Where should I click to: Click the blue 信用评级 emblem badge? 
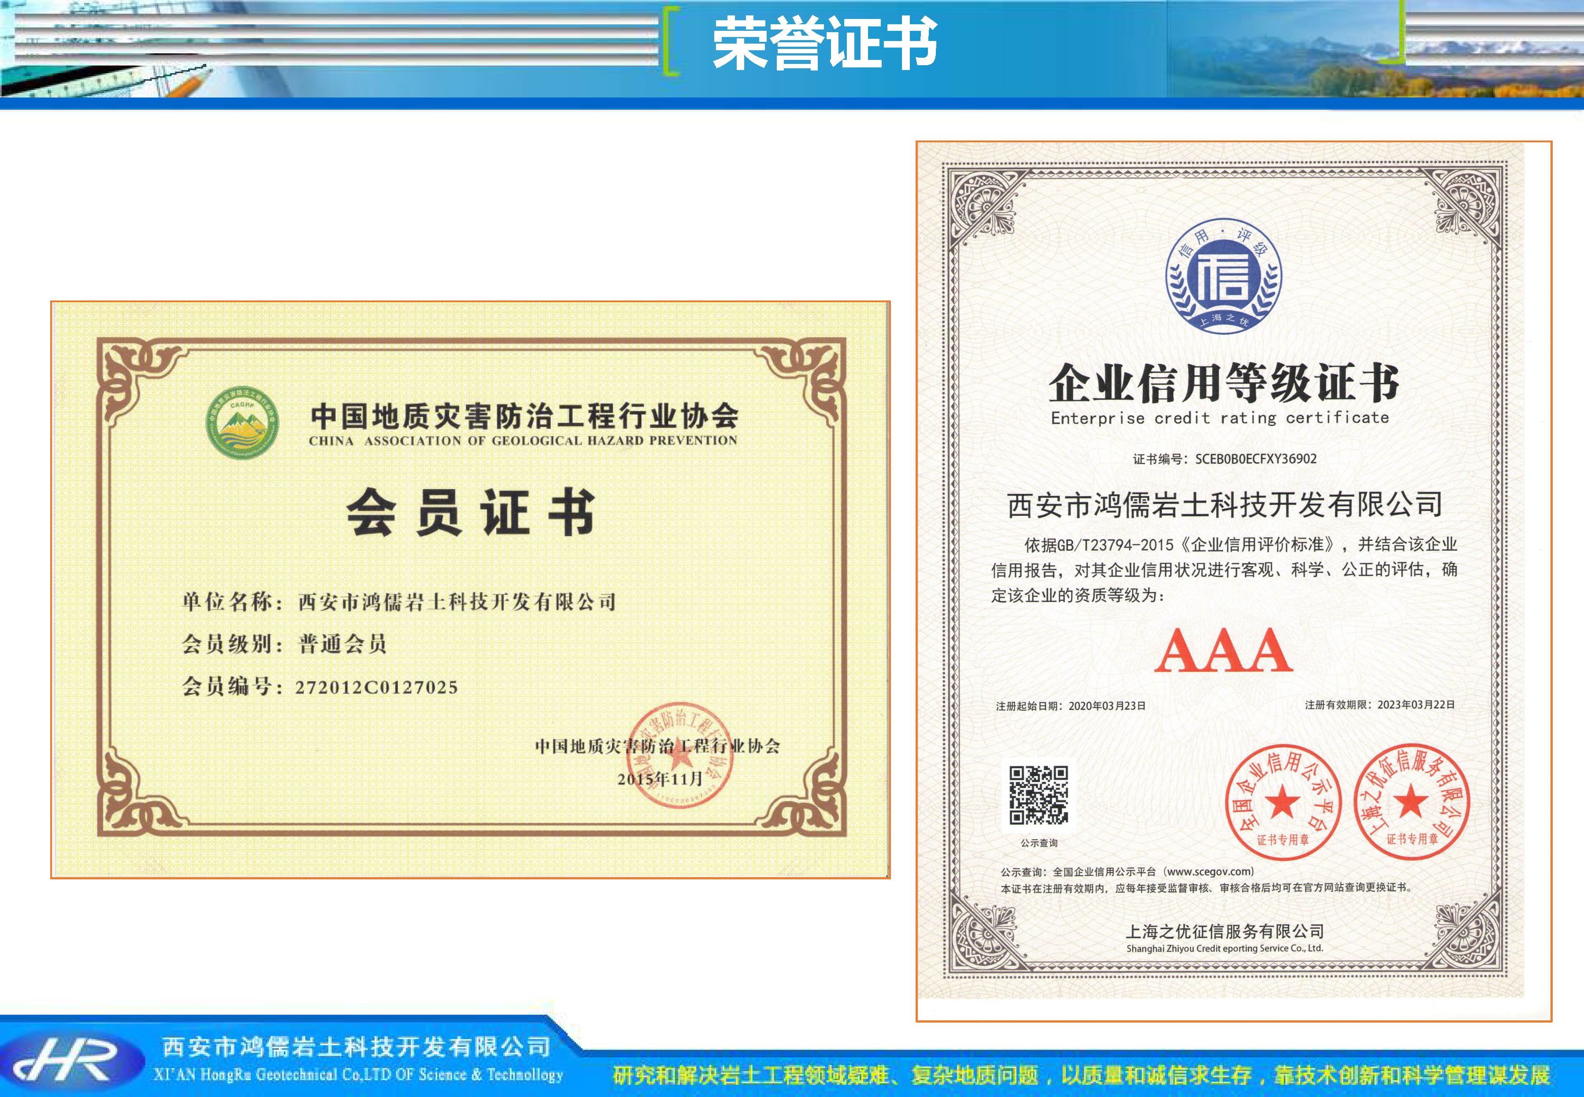pos(1223,276)
